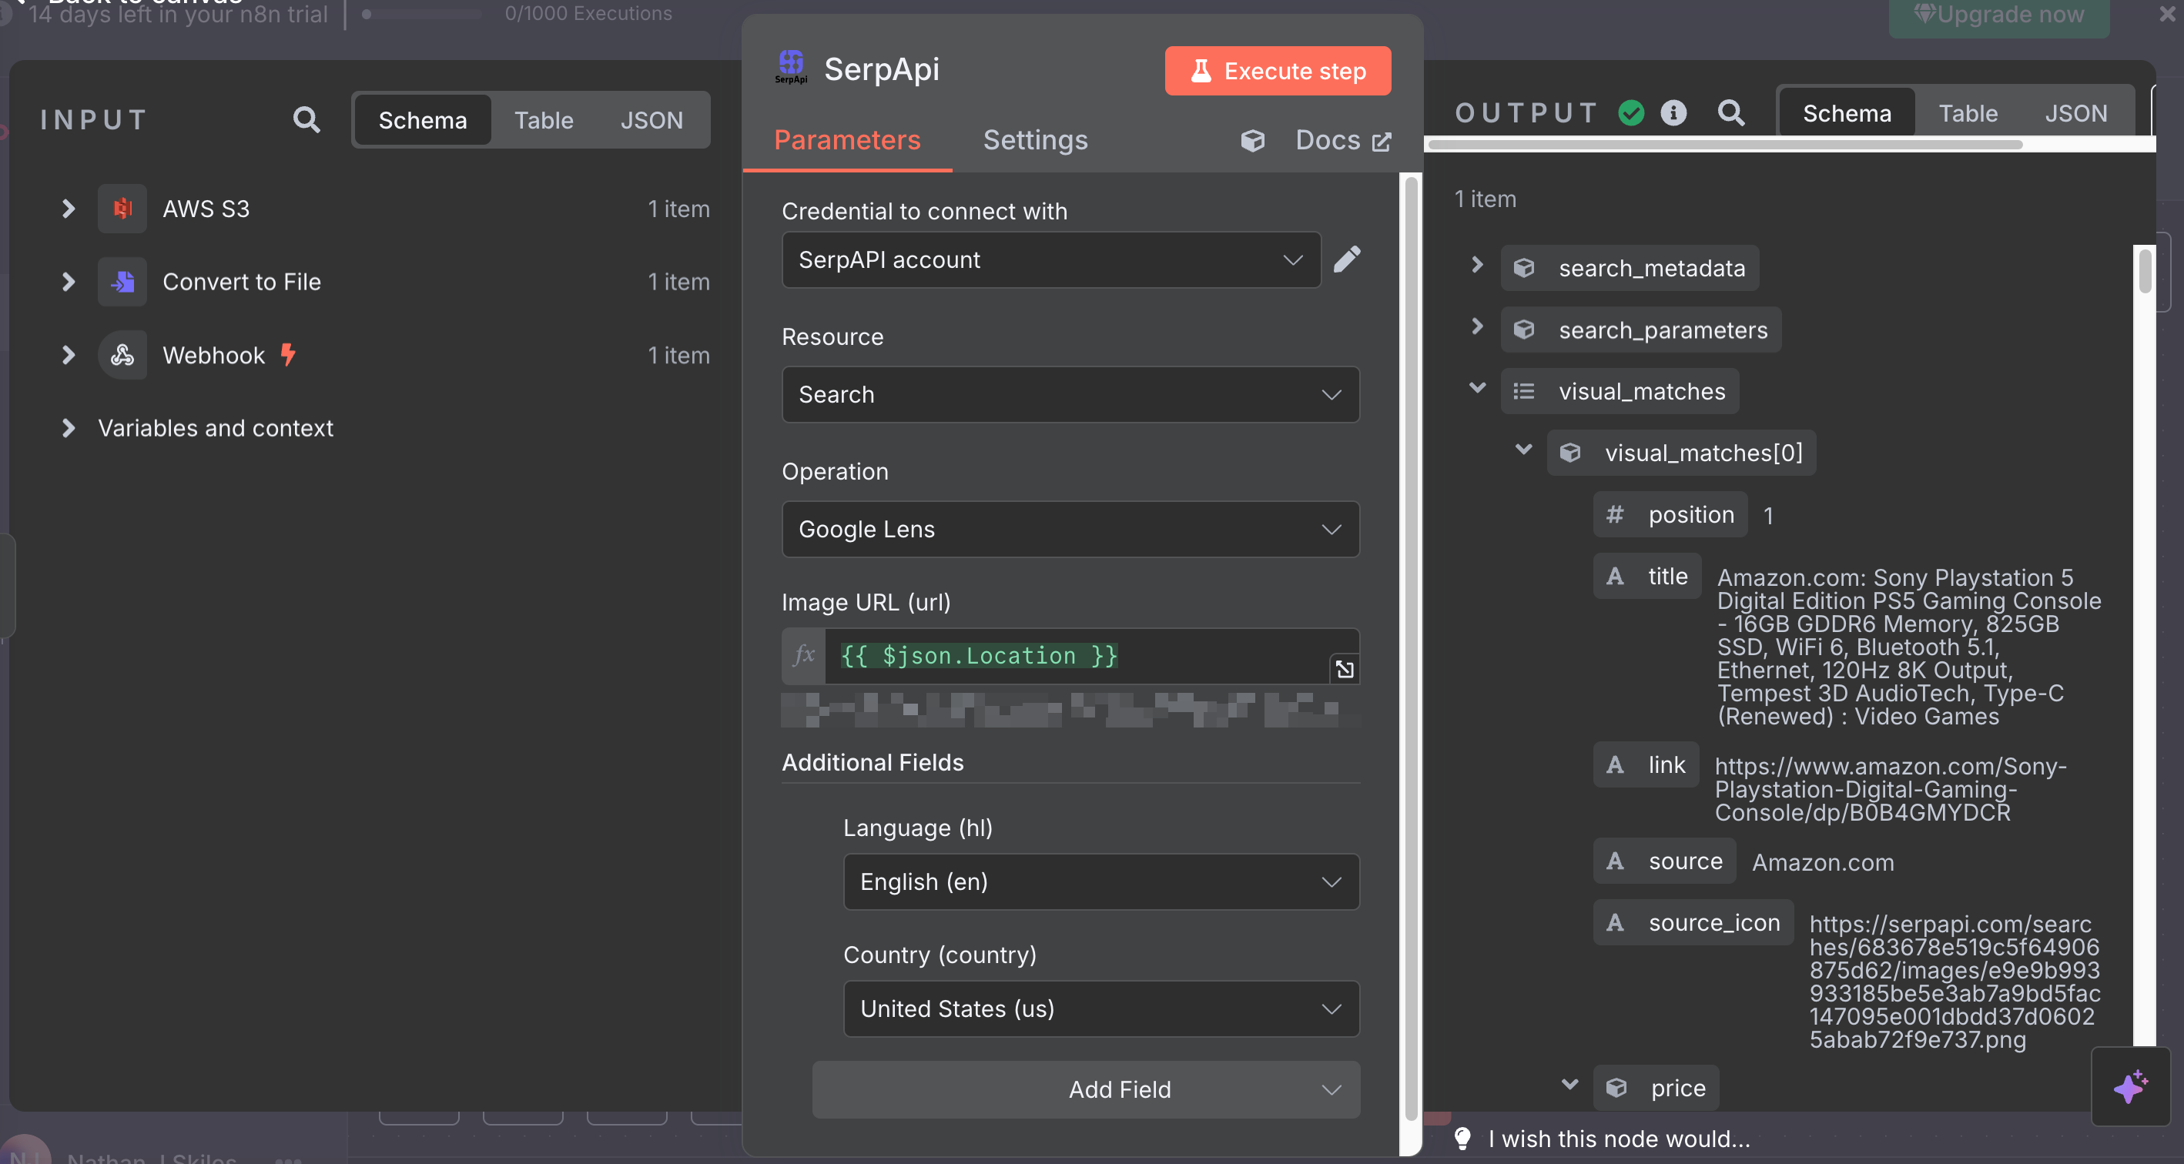The width and height of the screenshot is (2184, 1164).
Task: Click the cube icon beside Docs
Action: [1252, 141]
